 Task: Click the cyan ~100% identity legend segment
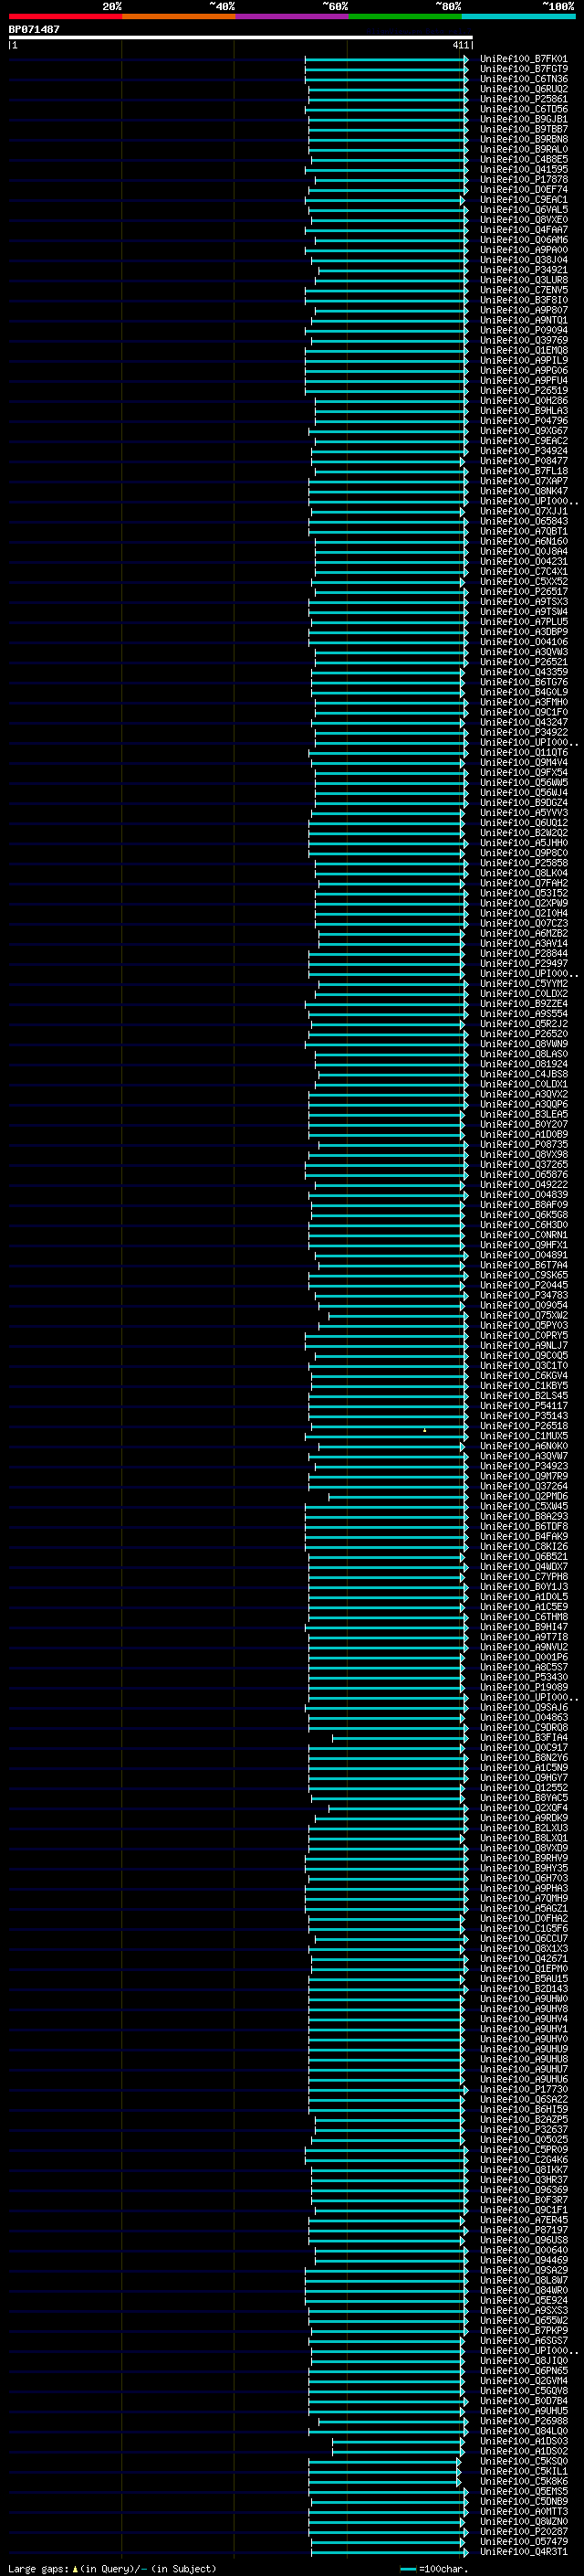pos(519,16)
